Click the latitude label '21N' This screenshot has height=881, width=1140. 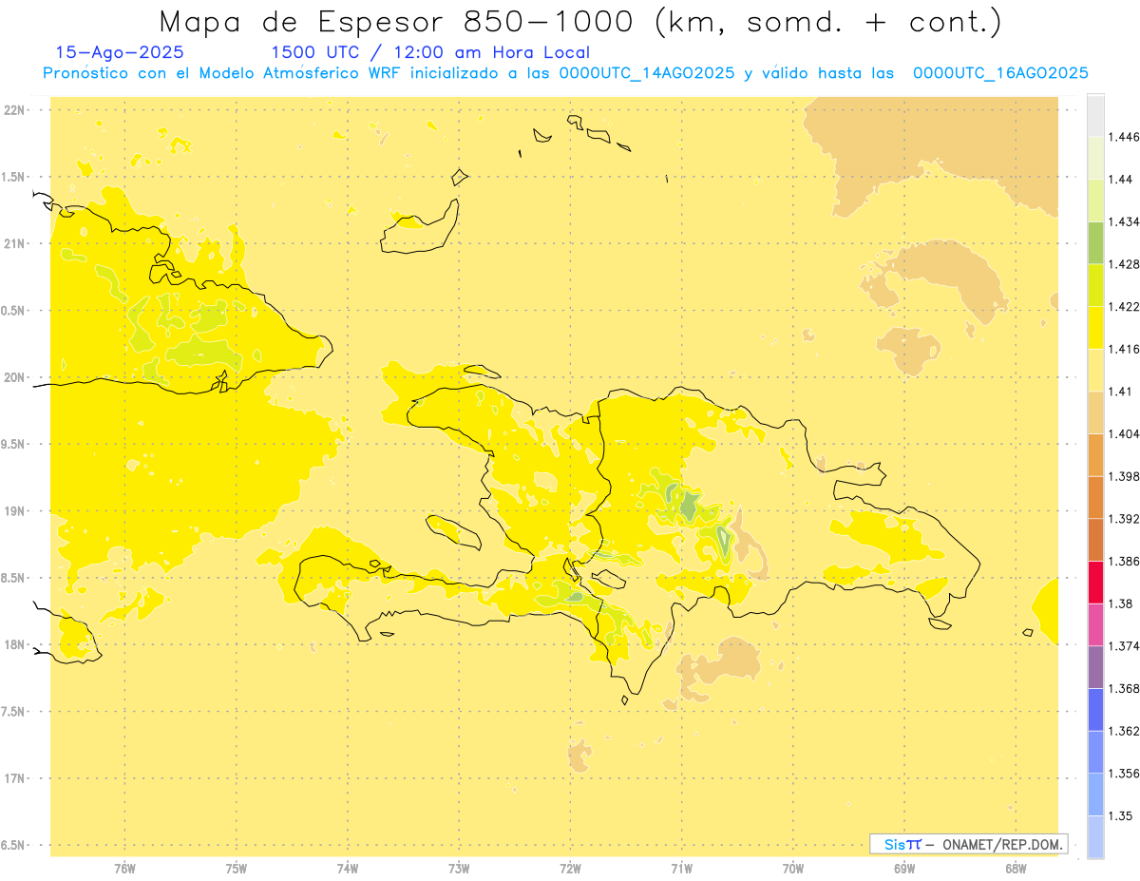(x=14, y=244)
